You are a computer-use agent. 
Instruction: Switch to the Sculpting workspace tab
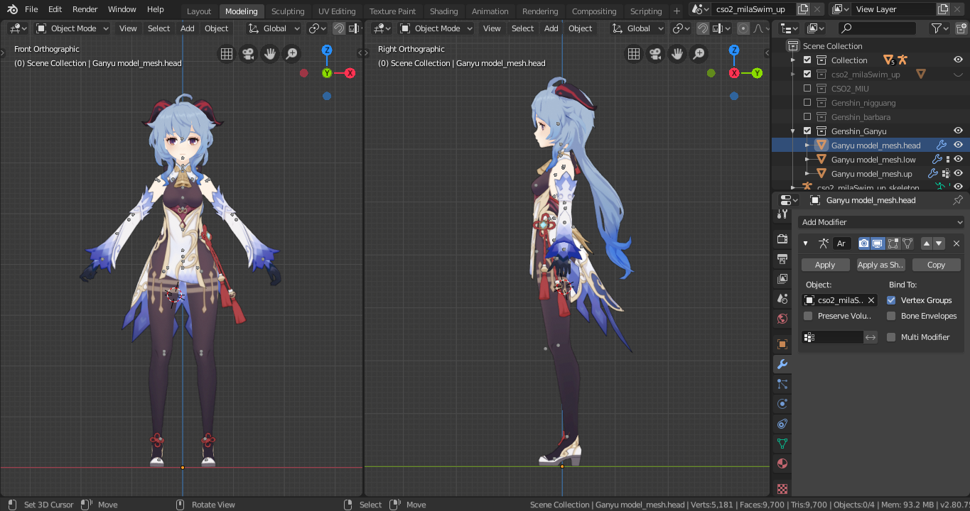tap(287, 11)
